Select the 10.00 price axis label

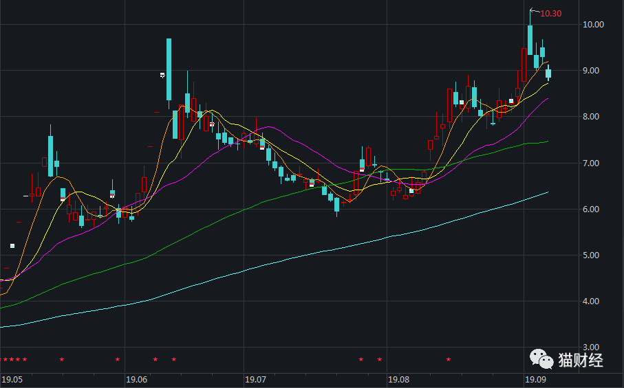(593, 25)
